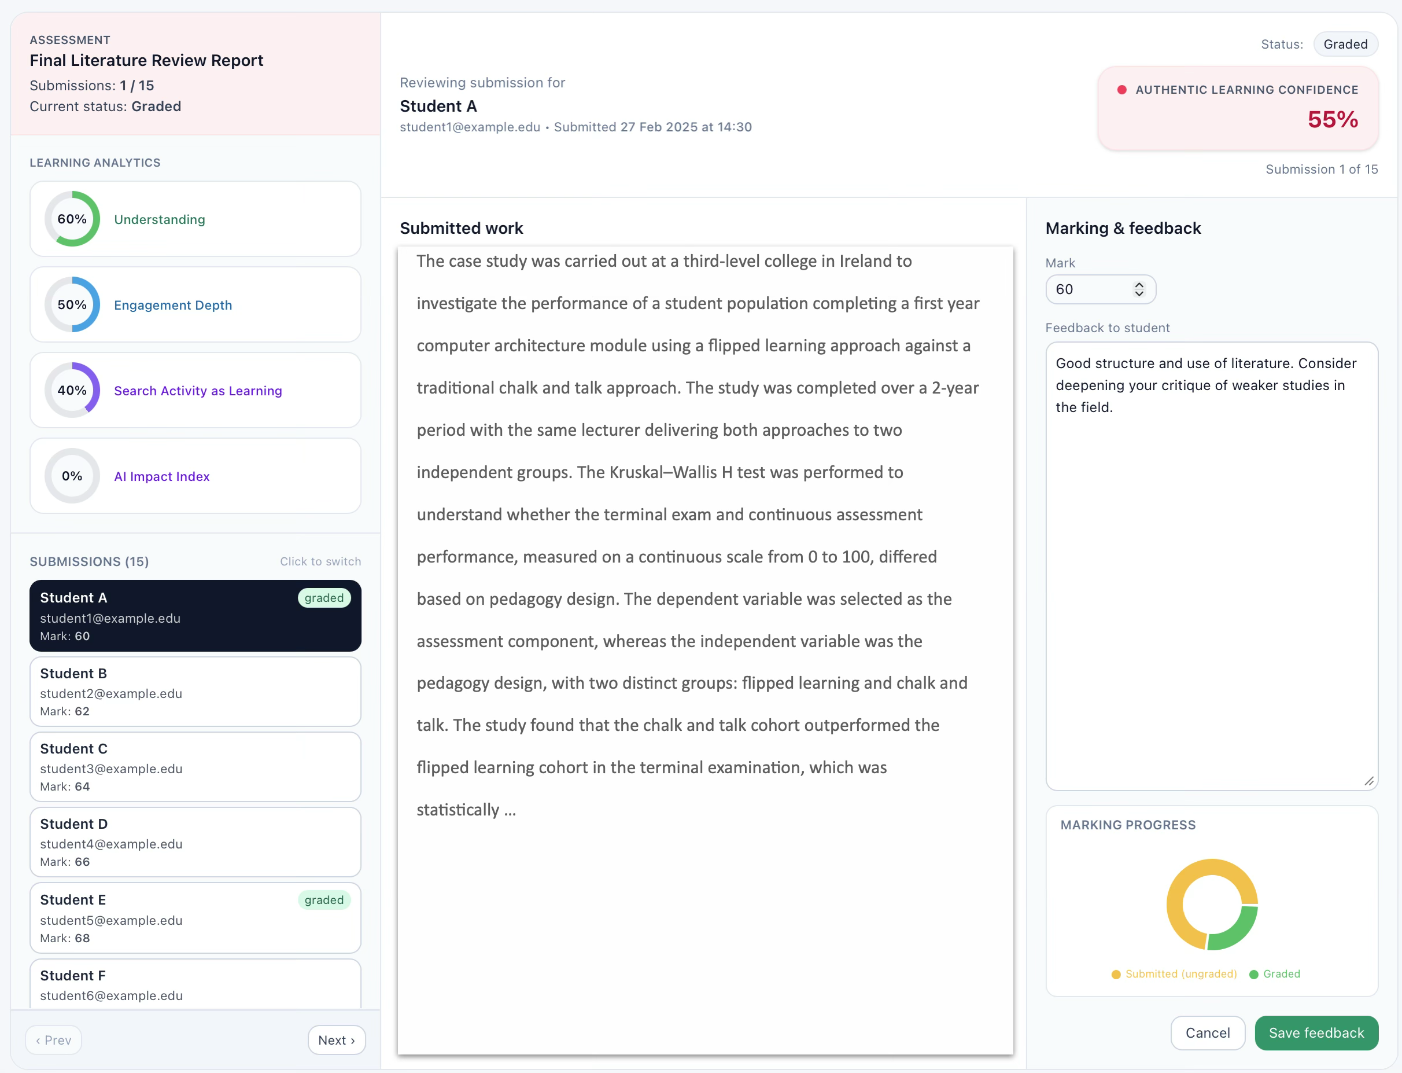This screenshot has width=1402, height=1073.
Task: Click the marking progress donut chart
Action: point(1211,905)
